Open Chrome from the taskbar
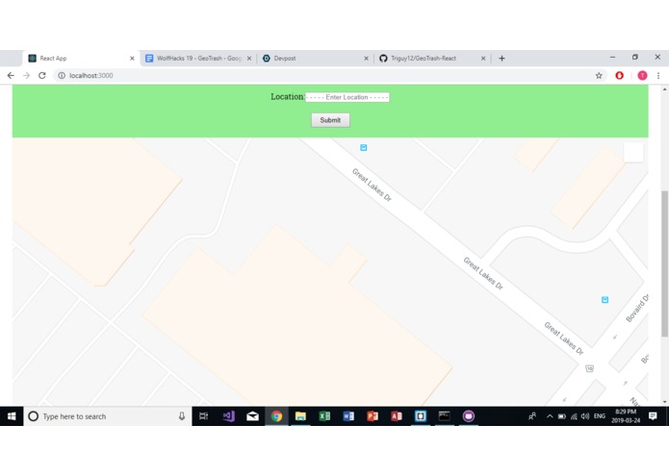The height and width of the screenshot is (475, 669). click(x=276, y=416)
